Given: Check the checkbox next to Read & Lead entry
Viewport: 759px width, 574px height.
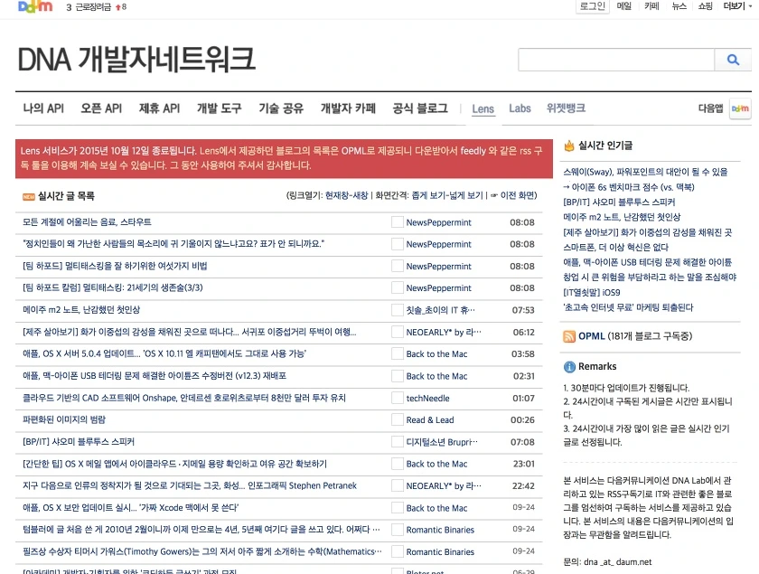Looking at the screenshot, I should 398,419.
